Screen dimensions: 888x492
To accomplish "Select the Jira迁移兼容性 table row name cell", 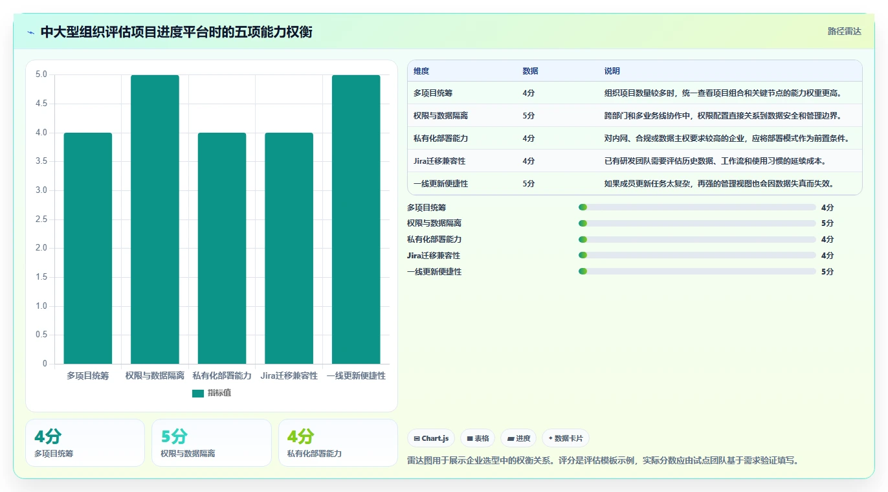I will click(439, 161).
